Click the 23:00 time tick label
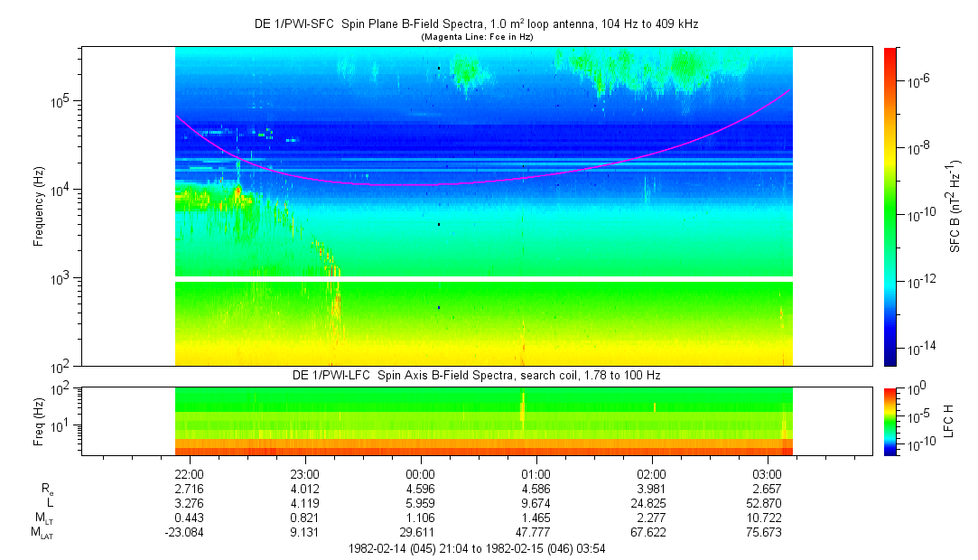 click(304, 473)
